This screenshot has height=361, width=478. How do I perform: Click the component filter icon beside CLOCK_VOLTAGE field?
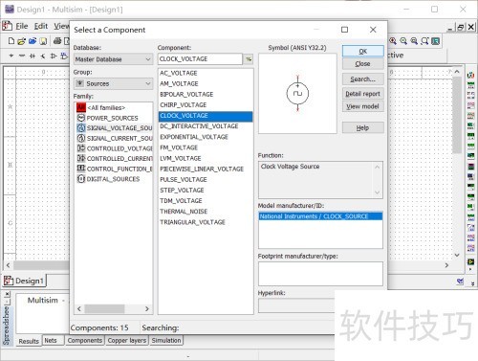(x=249, y=59)
